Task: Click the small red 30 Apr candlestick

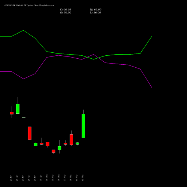Action: click(x=42, y=144)
